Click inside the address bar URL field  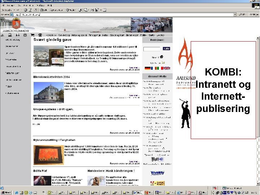[x=123, y=14]
